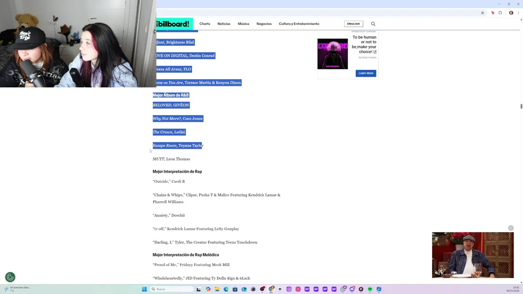Click 'Mejor Interpretación de Rap Melódico' heading
The width and height of the screenshot is (523, 294).
click(186, 255)
